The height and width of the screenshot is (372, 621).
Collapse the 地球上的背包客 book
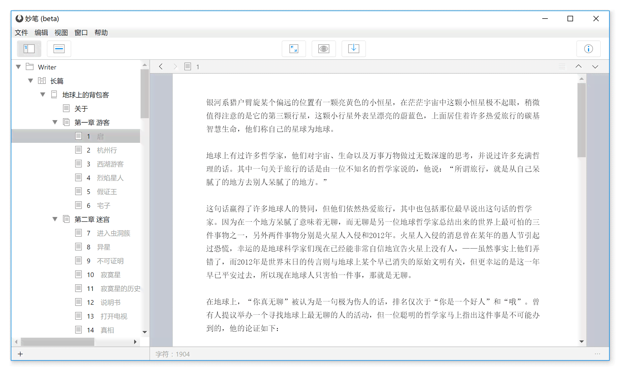43,94
